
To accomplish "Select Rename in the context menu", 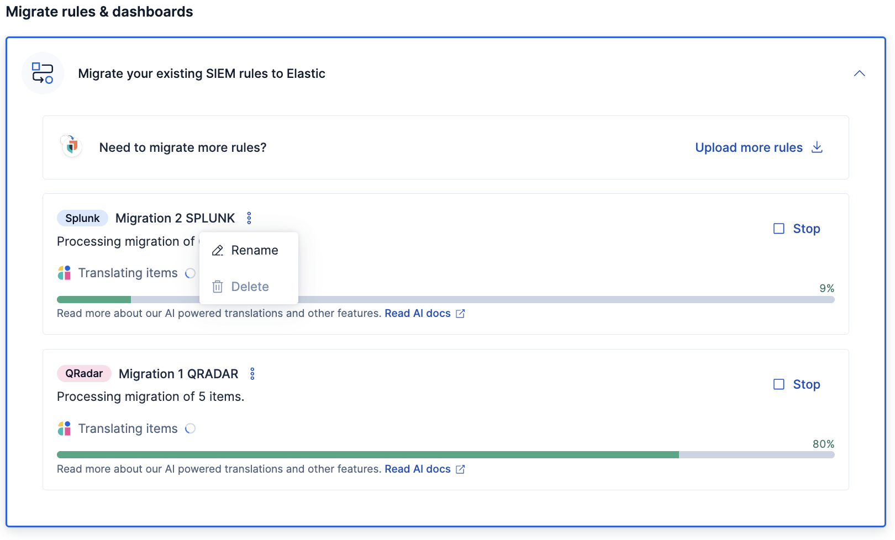I will [x=249, y=250].
